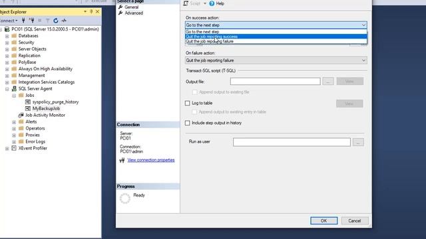Screen dimensions: 426x239
Task: Expand the Databases folder
Action: pos(7,36)
